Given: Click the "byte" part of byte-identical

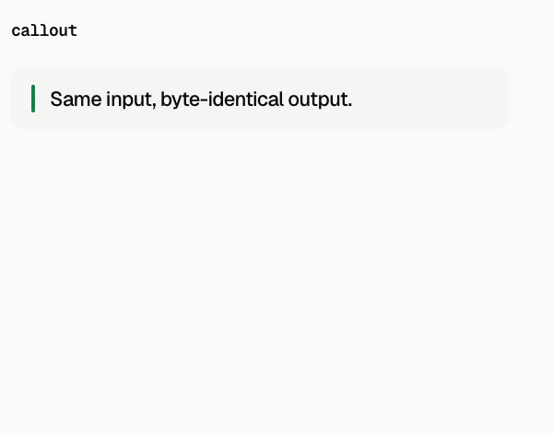Looking at the screenshot, I should [x=181, y=99].
